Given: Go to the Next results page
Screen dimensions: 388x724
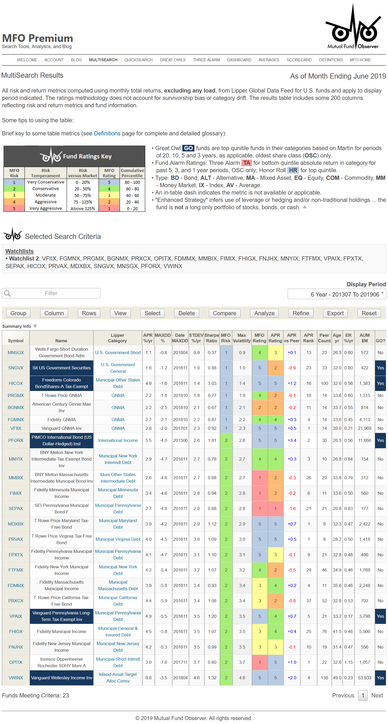Looking at the screenshot, I should 377,695.
